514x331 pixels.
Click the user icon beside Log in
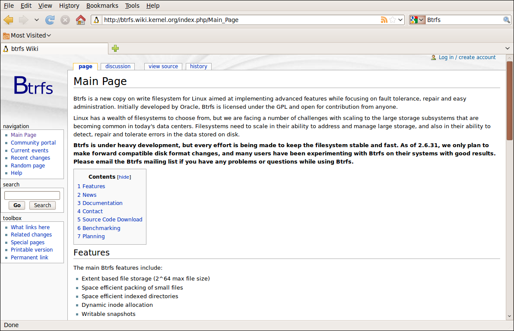pos(433,57)
